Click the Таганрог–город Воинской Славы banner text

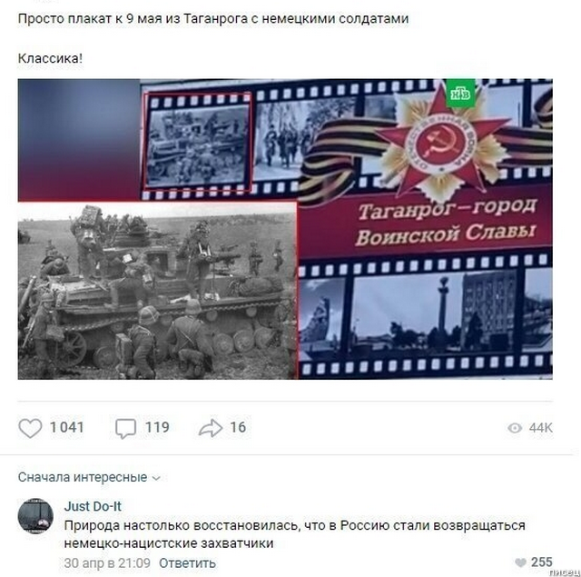pyautogui.click(x=447, y=222)
